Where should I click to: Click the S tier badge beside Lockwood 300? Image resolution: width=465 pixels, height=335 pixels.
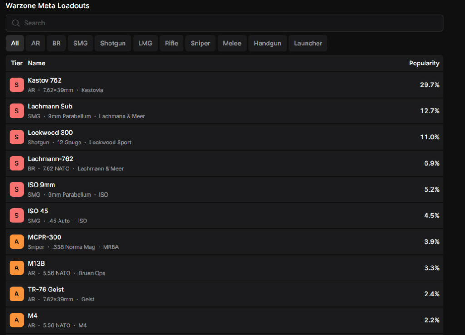pyautogui.click(x=17, y=137)
